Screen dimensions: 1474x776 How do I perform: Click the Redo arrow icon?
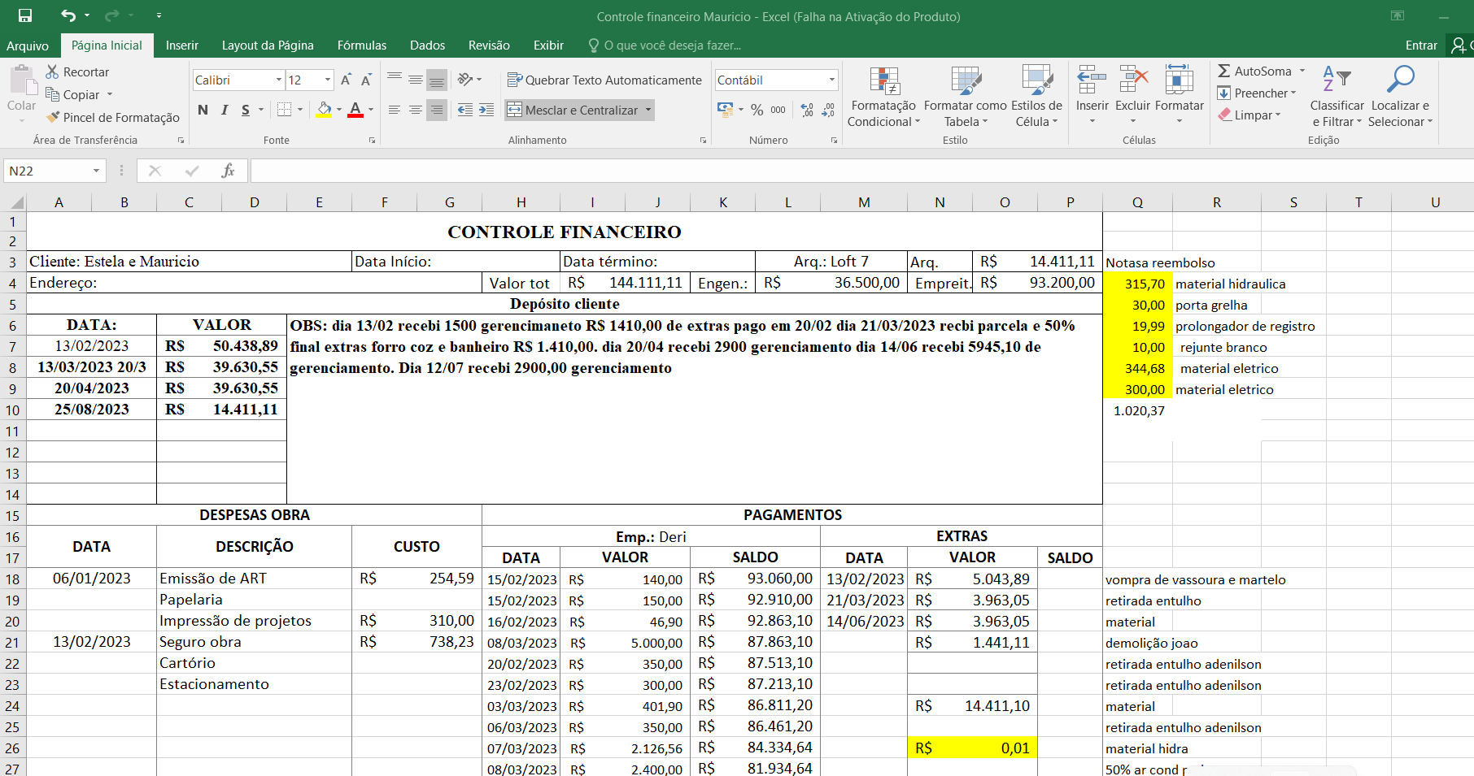111,15
